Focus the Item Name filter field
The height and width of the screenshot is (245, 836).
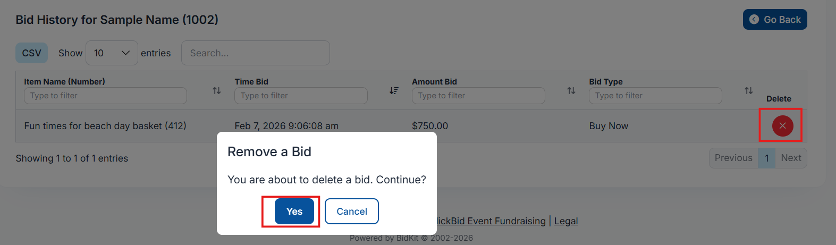[x=105, y=96]
